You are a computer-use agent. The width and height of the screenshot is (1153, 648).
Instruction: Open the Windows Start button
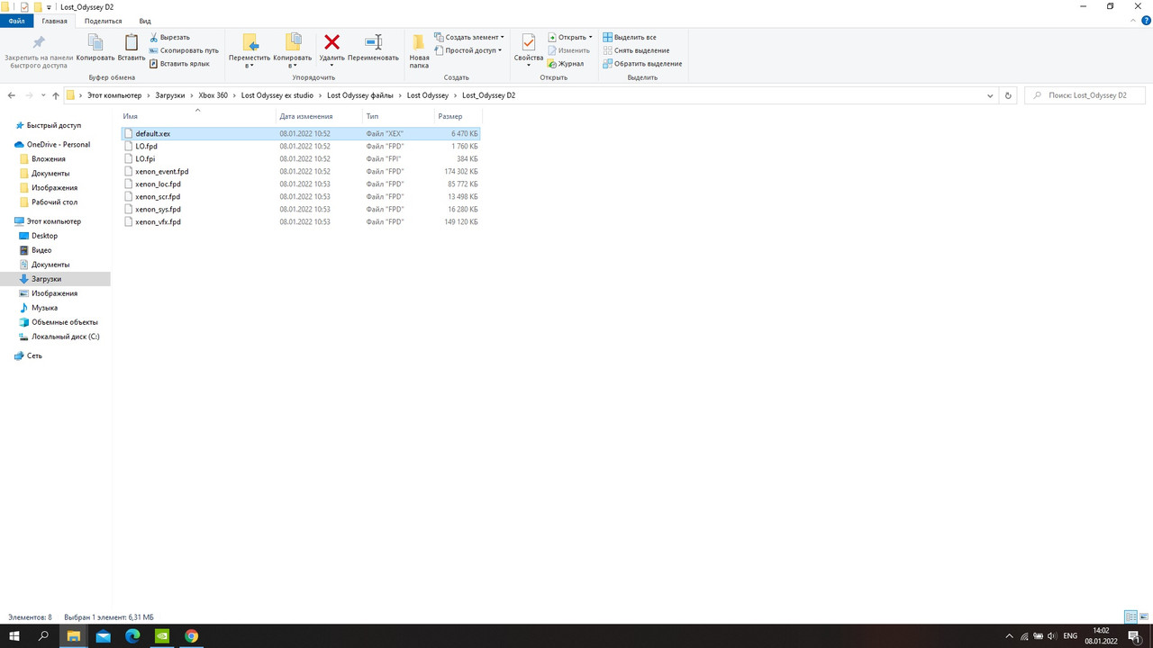(14, 635)
